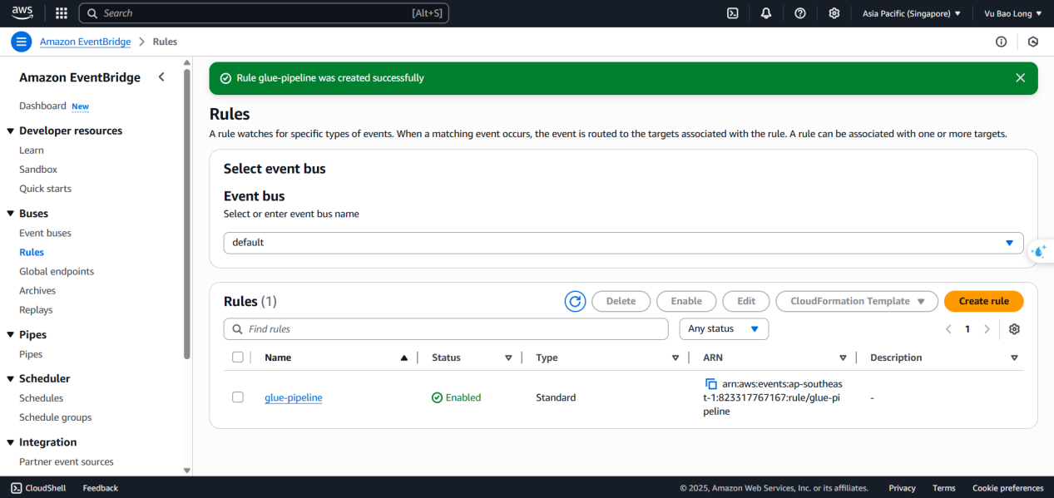
Task: Open Schedule groups
Action: [x=56, y=417]
